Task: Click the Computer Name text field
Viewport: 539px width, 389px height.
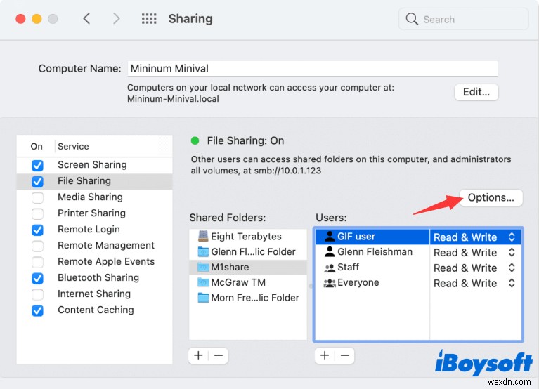Action: coord(312,69)
